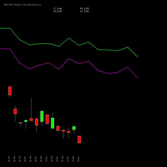Click the green candlestick above 18 Mar
Image resolution: width=167 pixels, height=167 pixels.
74,128
